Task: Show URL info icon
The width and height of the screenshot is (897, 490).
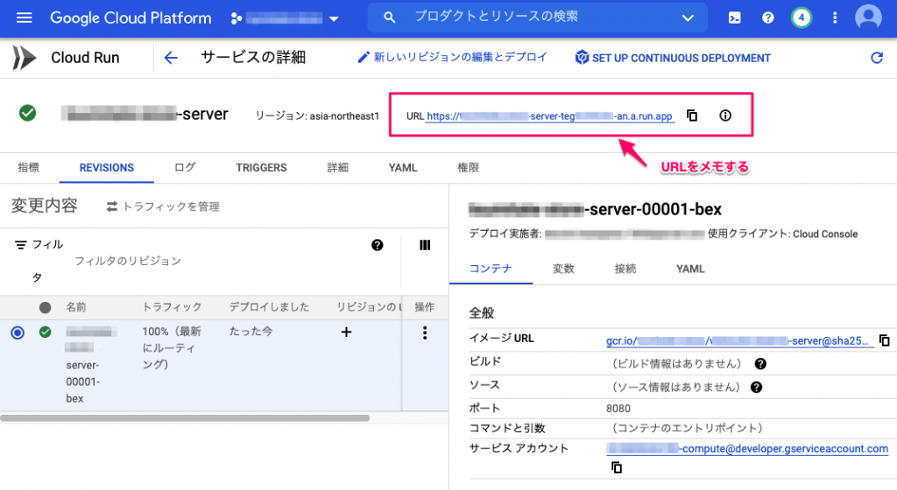Action: coord(724,115)
